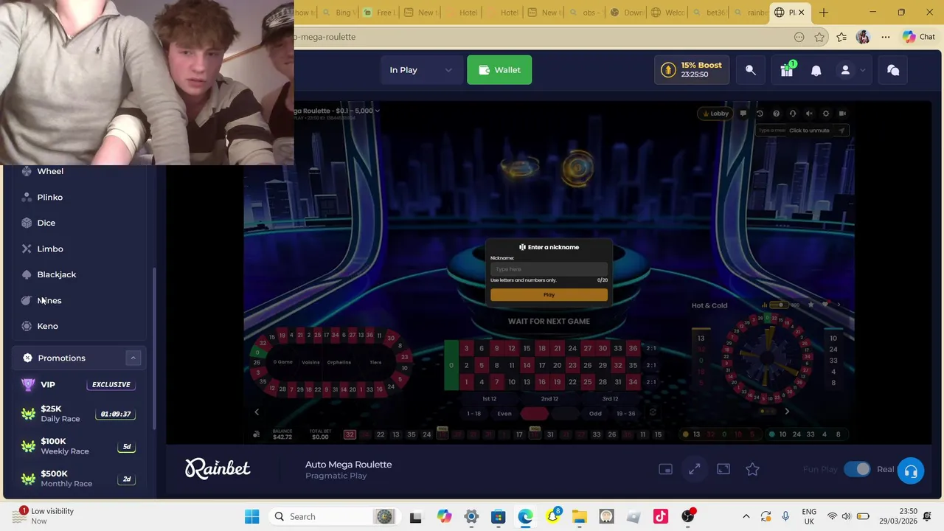
Task: Toggle theatre mode frame icon
Action: click(723, 469)
